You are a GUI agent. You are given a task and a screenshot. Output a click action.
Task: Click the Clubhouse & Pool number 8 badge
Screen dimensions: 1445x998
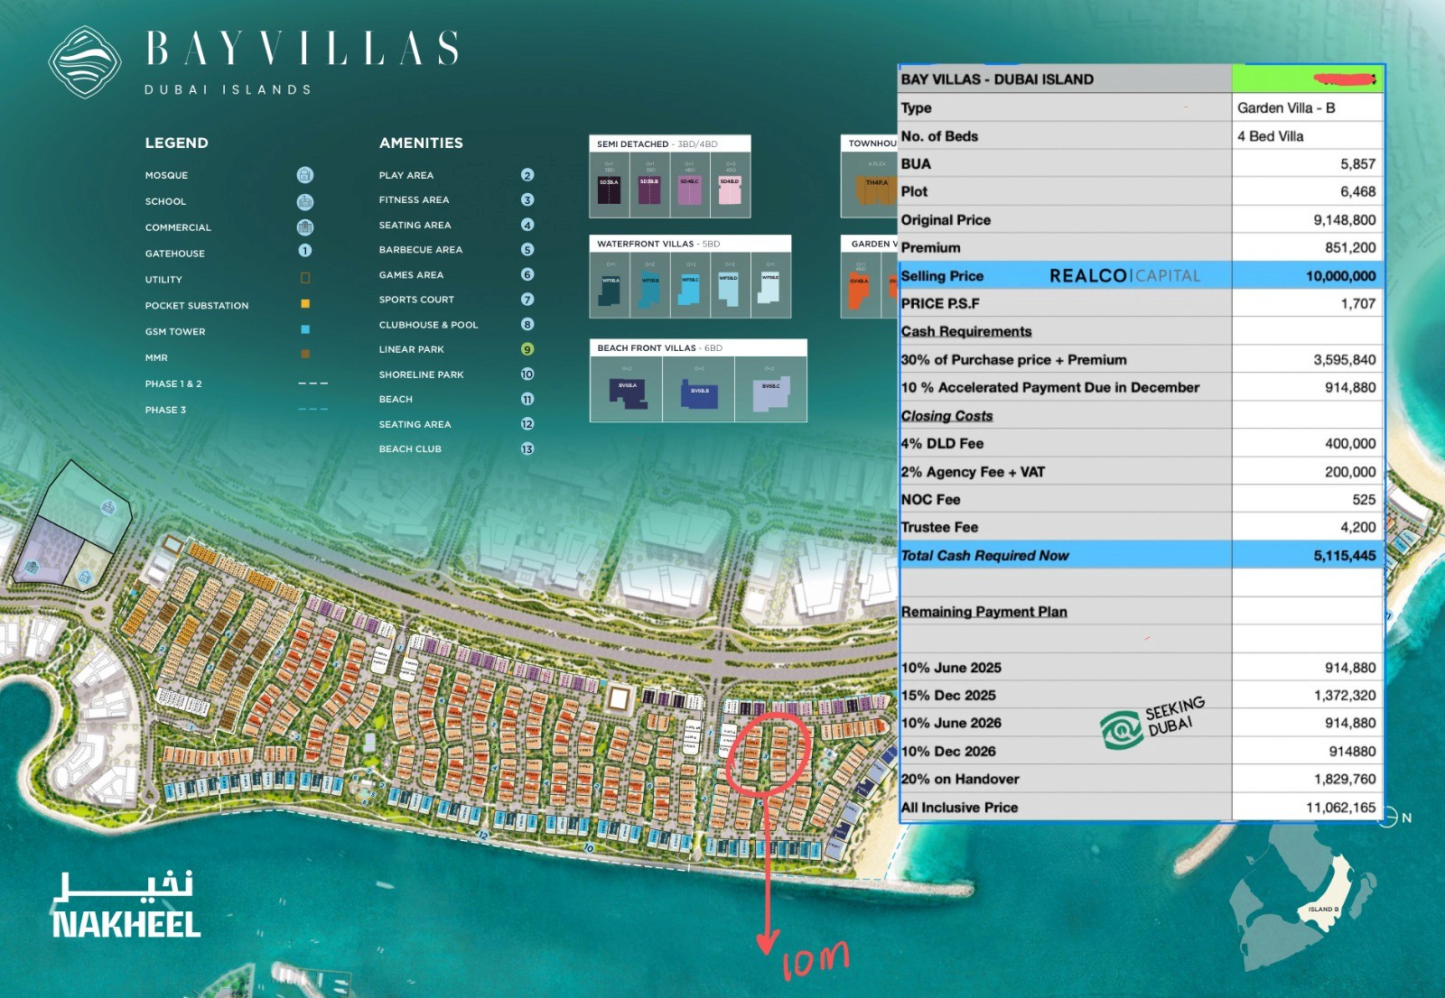[x=527, y=324]
